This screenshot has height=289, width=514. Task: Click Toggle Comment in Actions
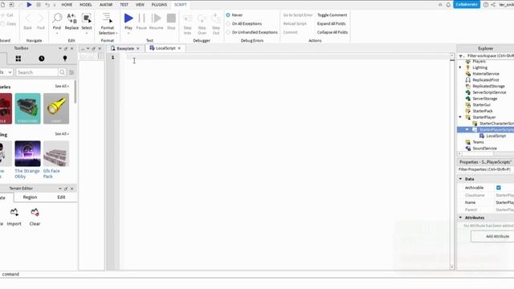tap(332, 15)
